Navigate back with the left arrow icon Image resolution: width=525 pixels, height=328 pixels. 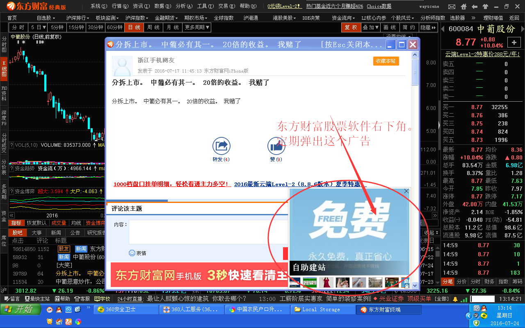click(474, 7)
